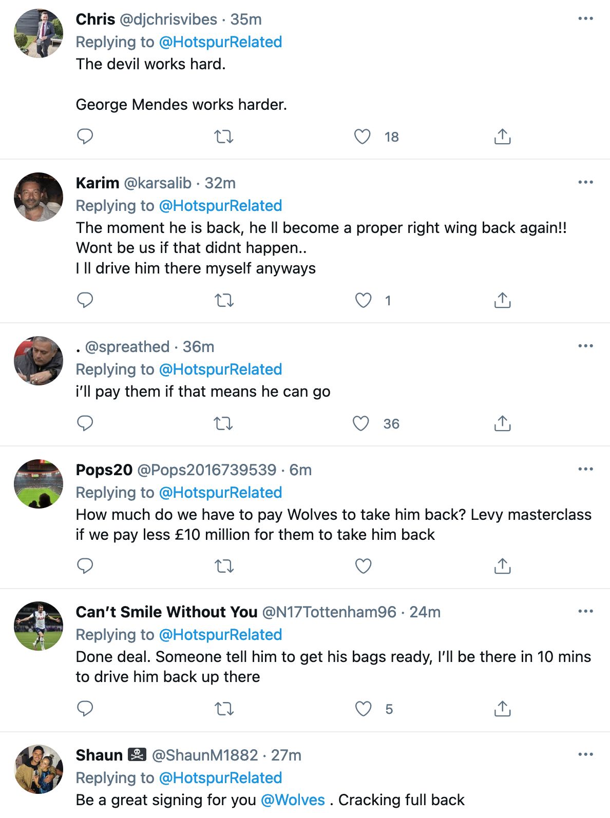Retweet Pops20's Levy masterclass tweet
Screen dimensions: 610x818
click(x=223, y=566)
